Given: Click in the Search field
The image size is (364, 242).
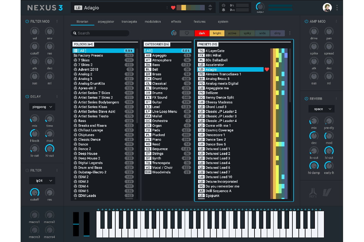Looking at the screenshot, I should tap(100, 33).
